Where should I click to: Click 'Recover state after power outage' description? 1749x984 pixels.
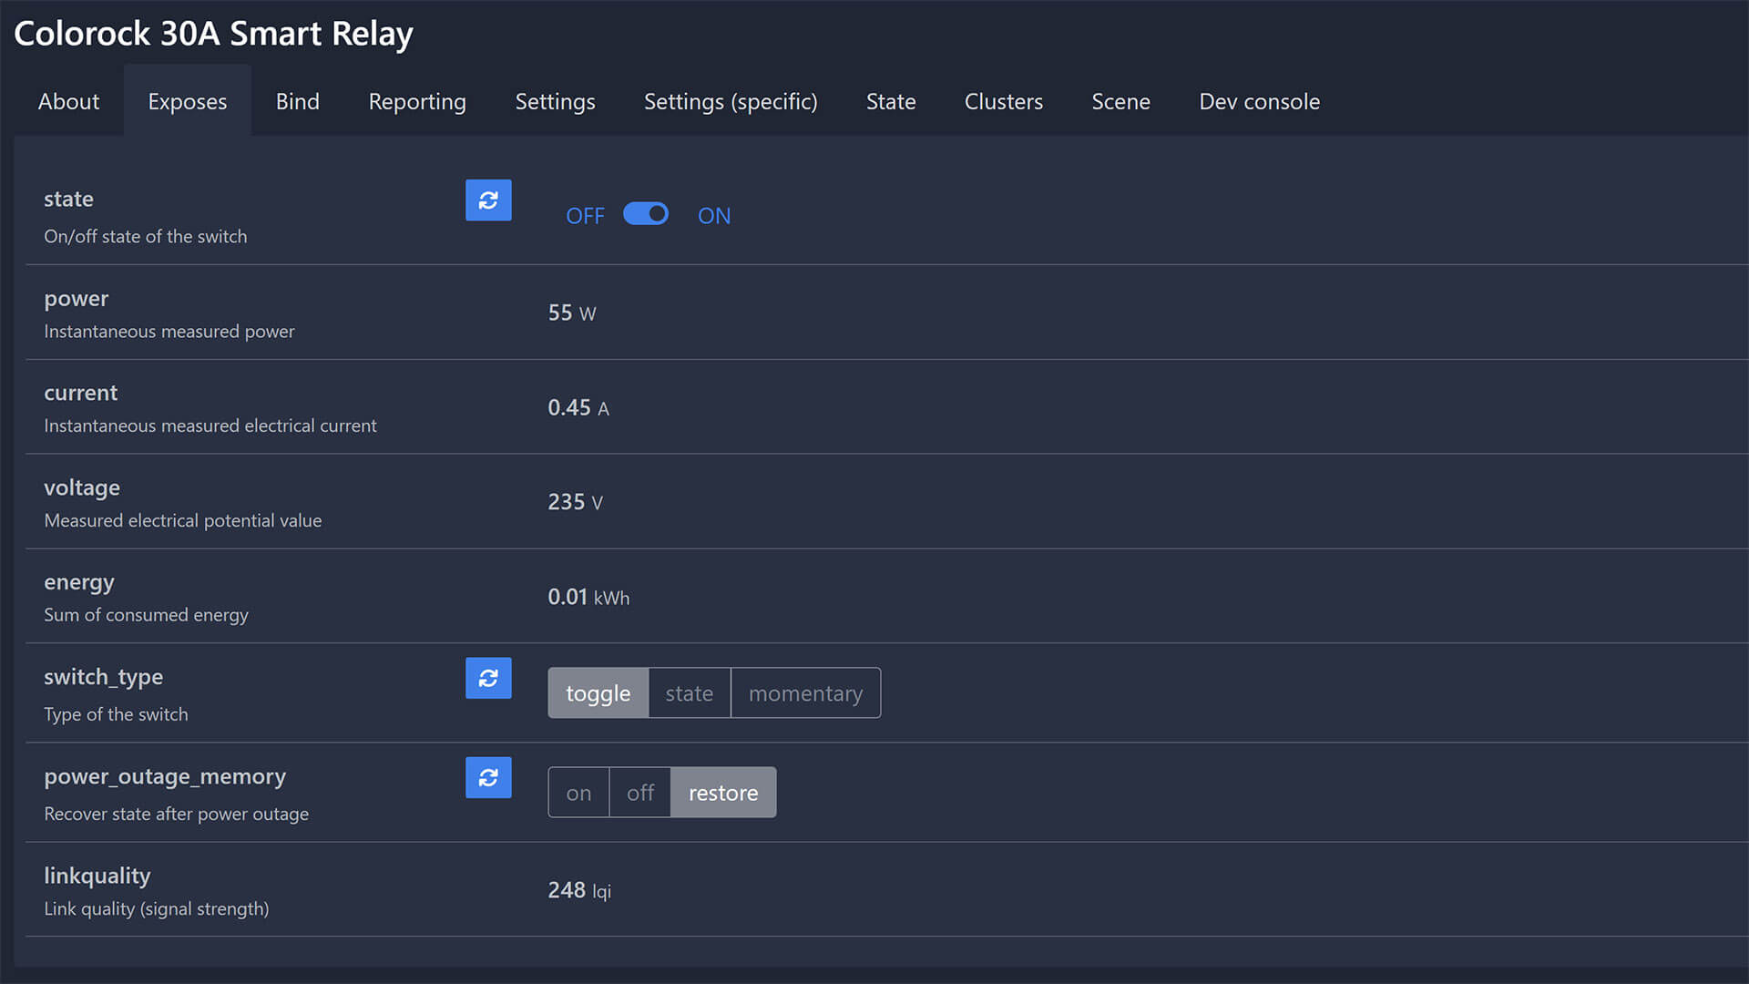(177, 814)
